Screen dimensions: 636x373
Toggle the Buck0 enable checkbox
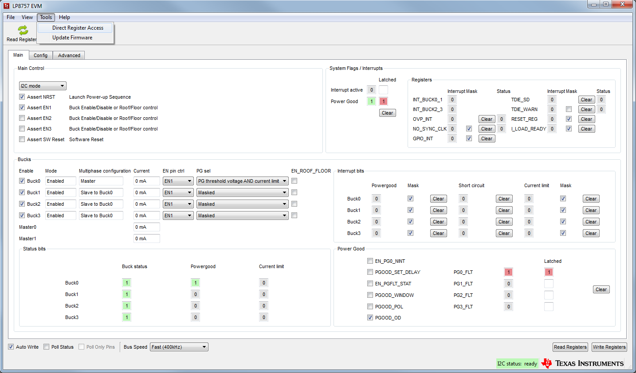pos(22,181)
